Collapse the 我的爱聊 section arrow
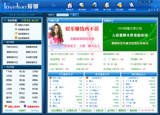This screenshot has width=160, height=115. tap(5, 20)
